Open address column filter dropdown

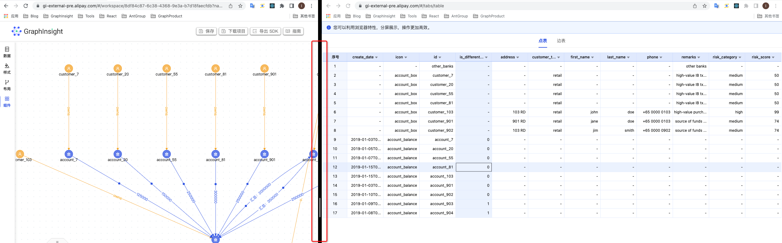click(x=518, y=57)
